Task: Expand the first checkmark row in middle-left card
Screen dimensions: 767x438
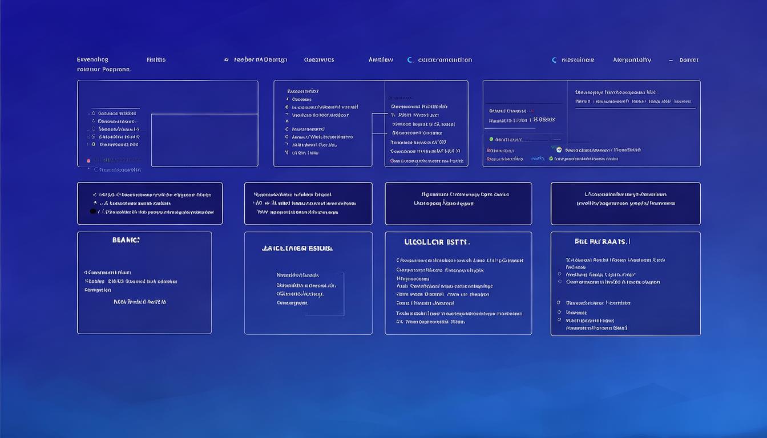Action: (95, 194)
